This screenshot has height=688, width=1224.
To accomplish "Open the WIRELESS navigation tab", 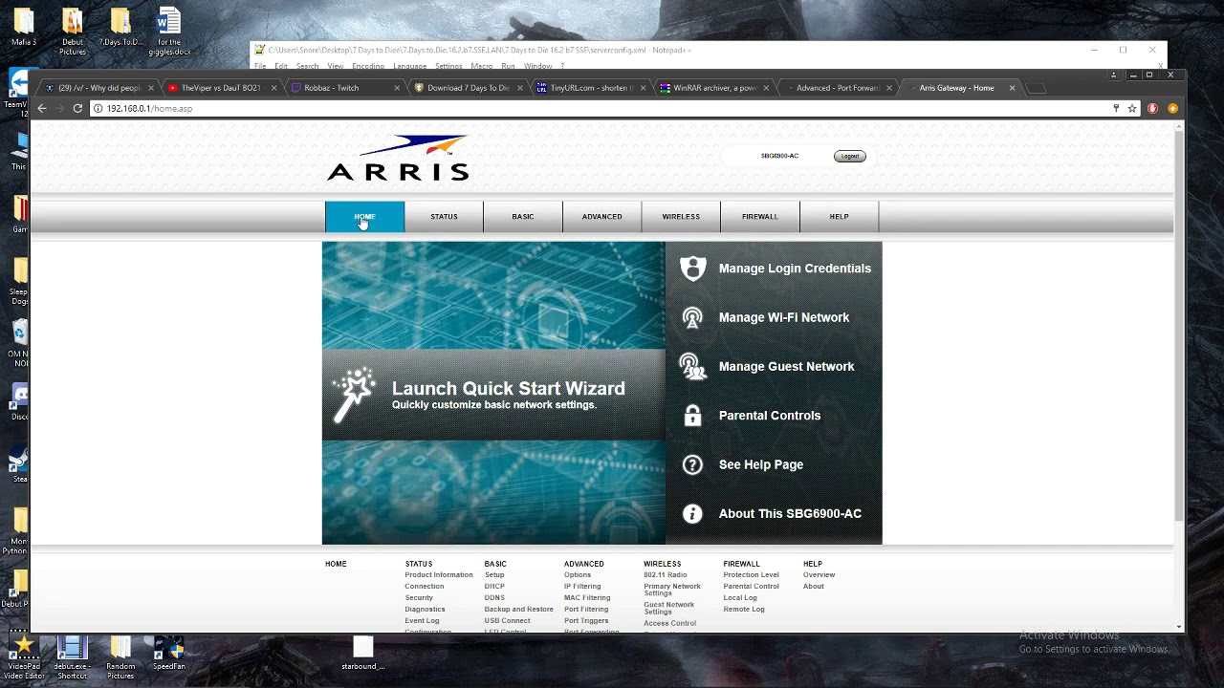I will click(681, 217).
